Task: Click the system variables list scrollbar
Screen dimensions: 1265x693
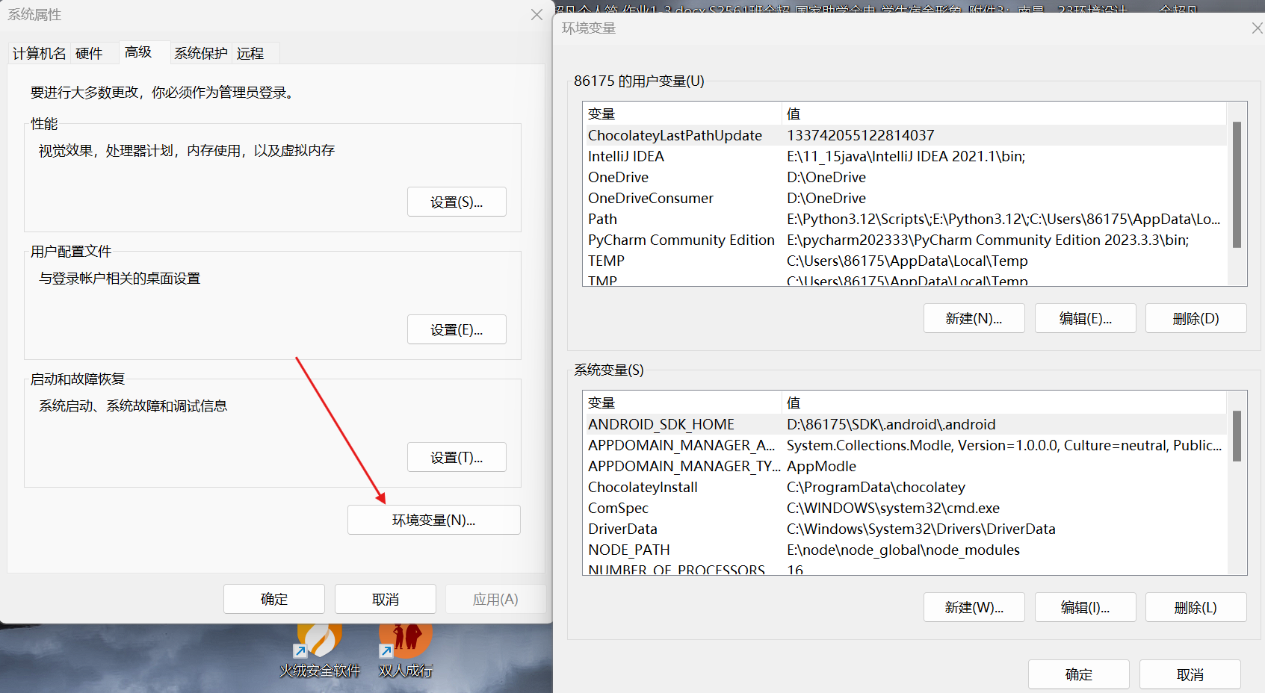Action: (x=1237, y=436)
